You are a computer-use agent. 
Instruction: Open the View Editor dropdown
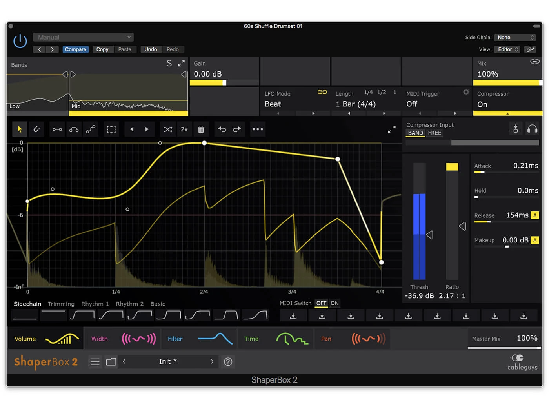coord(508,49)
